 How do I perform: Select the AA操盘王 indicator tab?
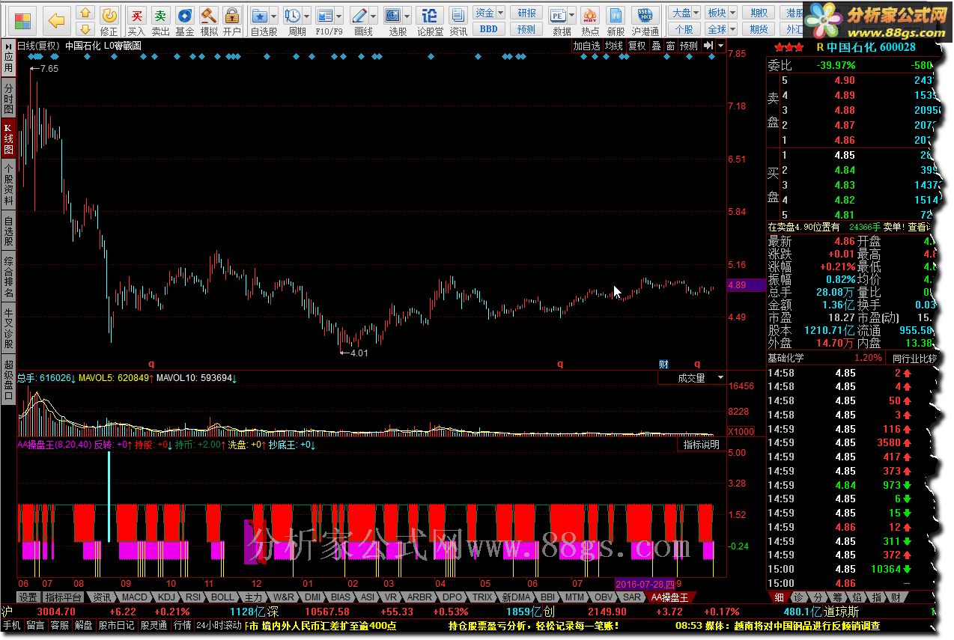pyautogui.click(x=669, y=597)
